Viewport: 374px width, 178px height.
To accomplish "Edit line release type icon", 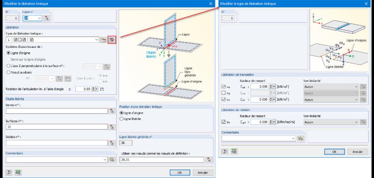I will [x=112, y=40].
